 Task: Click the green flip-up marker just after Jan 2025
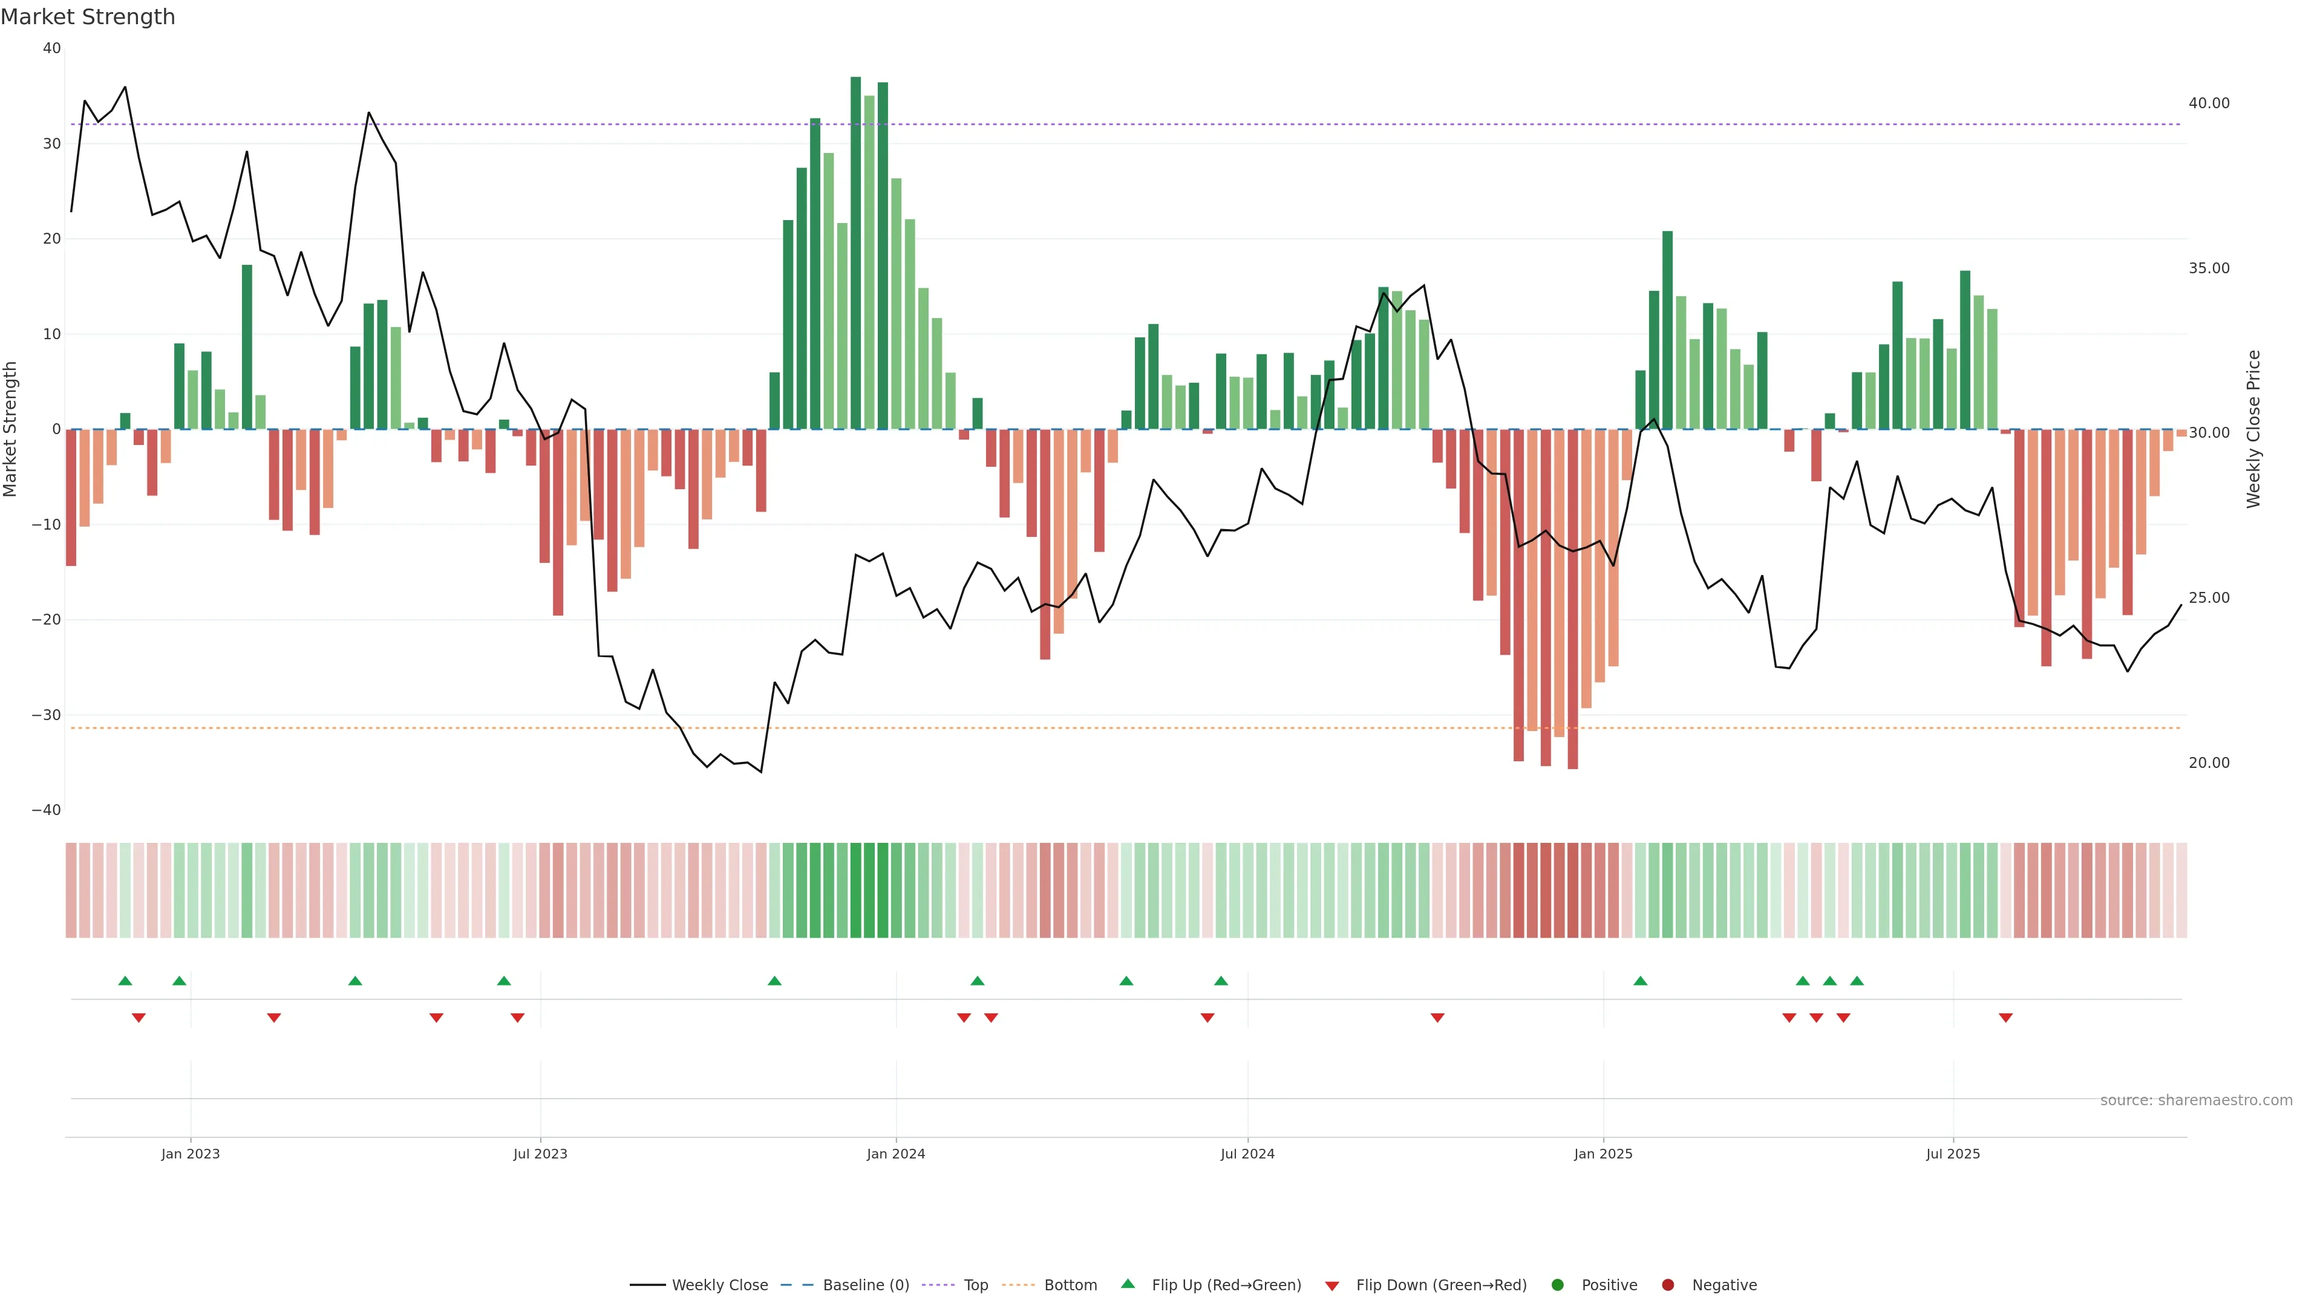[1641, 981]
